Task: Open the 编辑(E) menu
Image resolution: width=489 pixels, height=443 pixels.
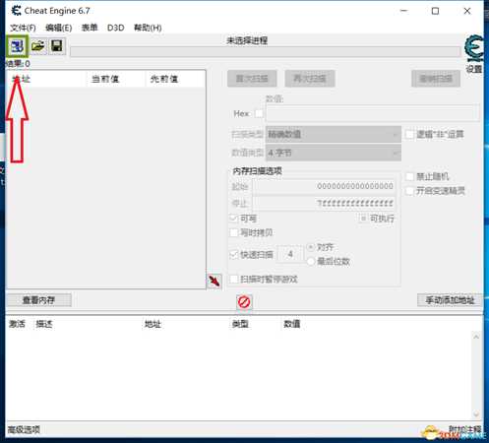Action: click(x=59, y=28)
